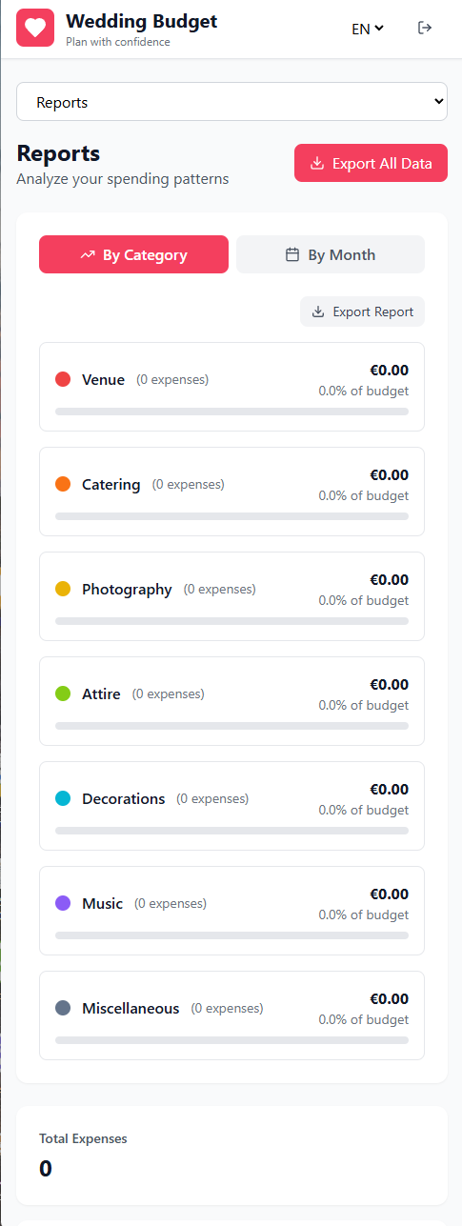462x1226 pixels.
Task: Click the trend-line icon on By Category
Action: tap(89, 254)
